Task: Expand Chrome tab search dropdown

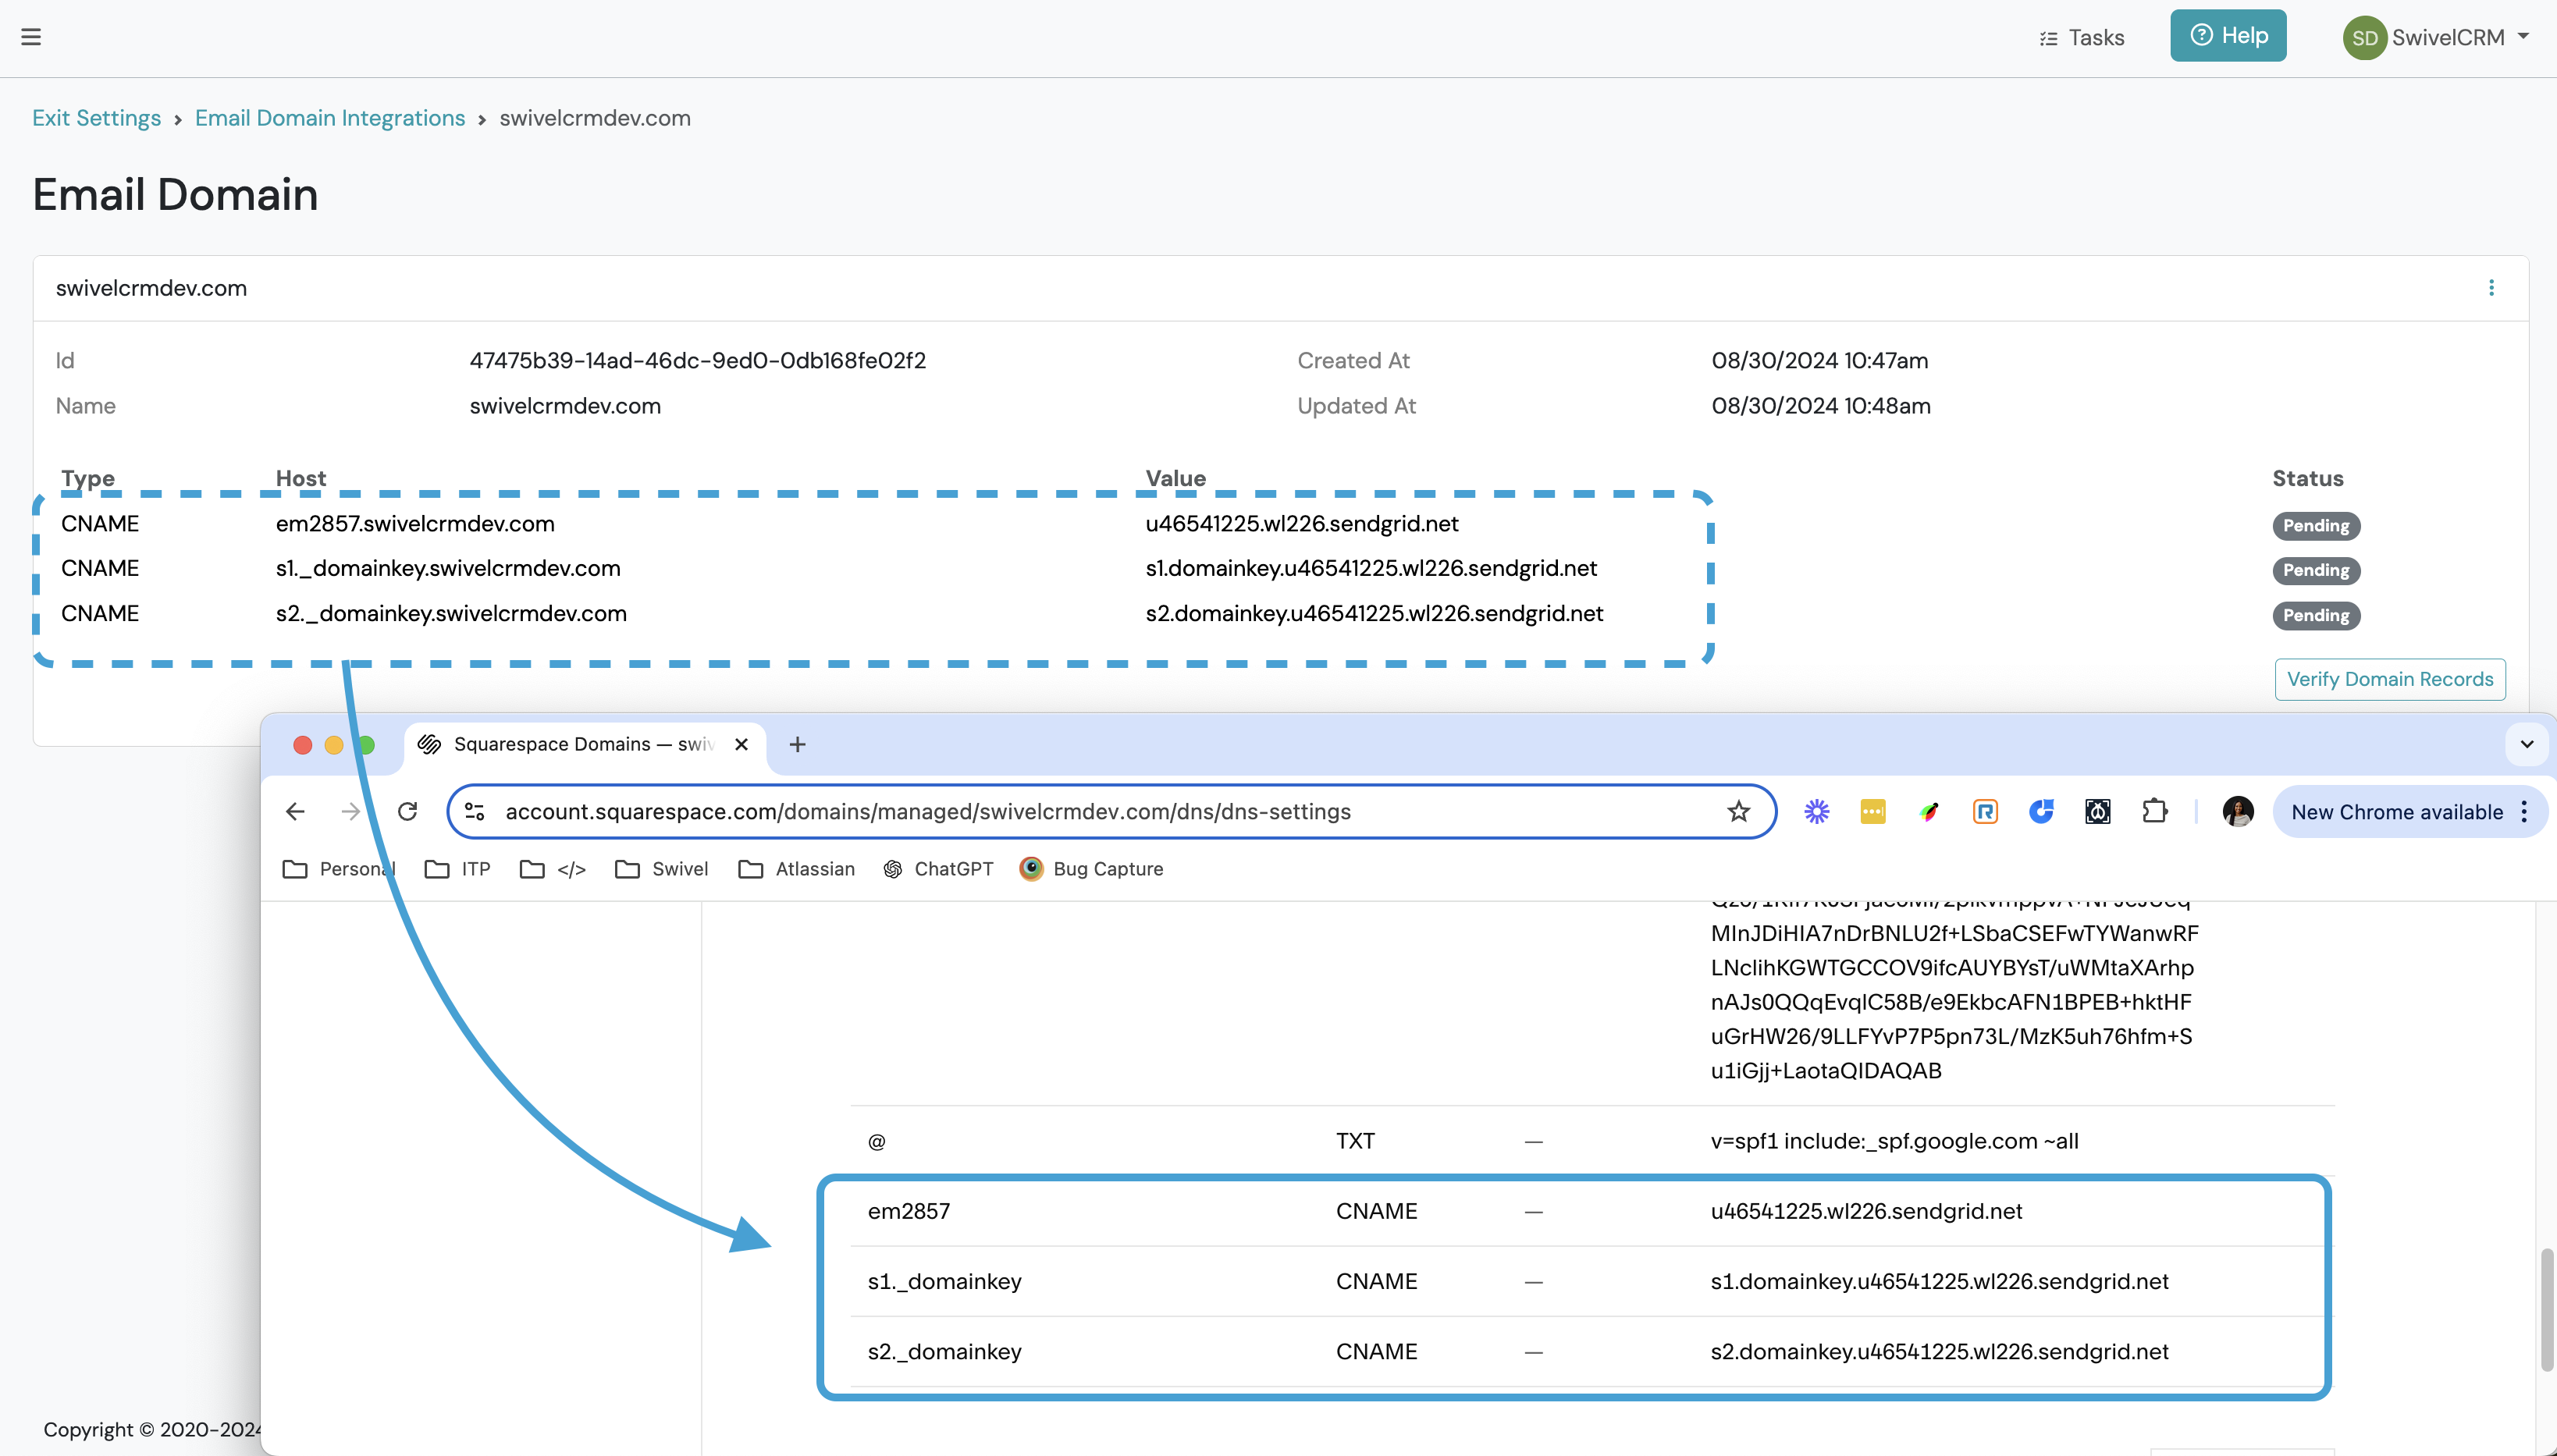Action: [x=2527, y=744]
